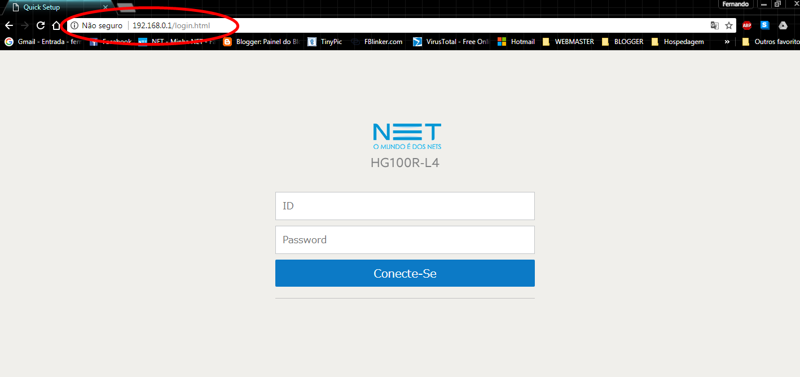Go back to the previous page
Viewport: 800px width, 377px height.
(8, 25)
